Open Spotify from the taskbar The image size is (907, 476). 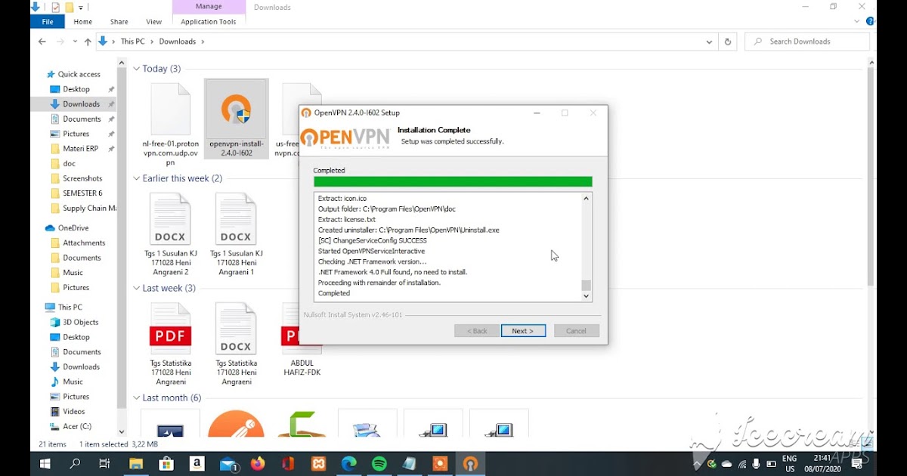[x=379, y=464]
